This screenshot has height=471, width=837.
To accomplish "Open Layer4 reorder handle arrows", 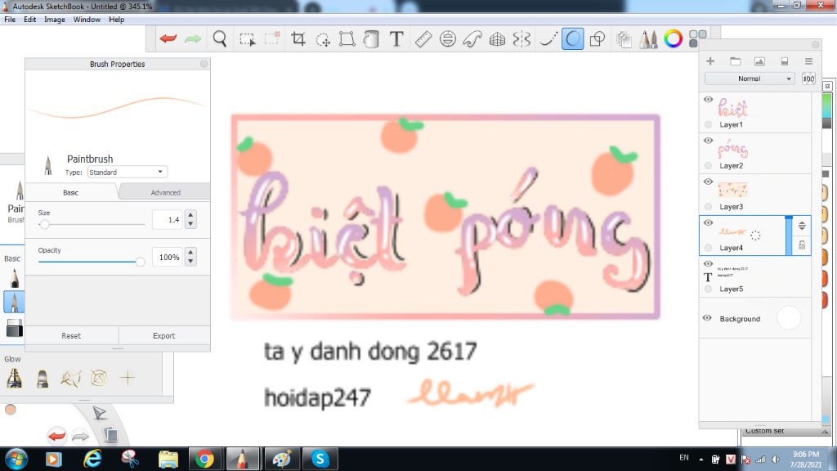I will [x=802, y=226].
